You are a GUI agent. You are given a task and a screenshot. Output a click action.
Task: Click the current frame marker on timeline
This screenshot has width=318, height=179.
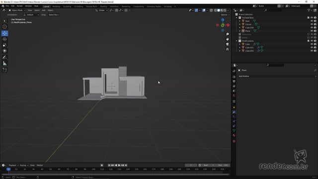click(8, 169)
